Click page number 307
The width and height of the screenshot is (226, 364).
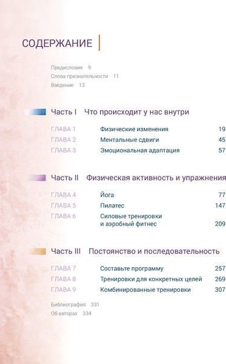(220, 290)
